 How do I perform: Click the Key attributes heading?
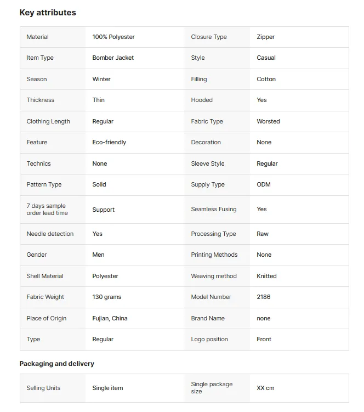(48, 13)
